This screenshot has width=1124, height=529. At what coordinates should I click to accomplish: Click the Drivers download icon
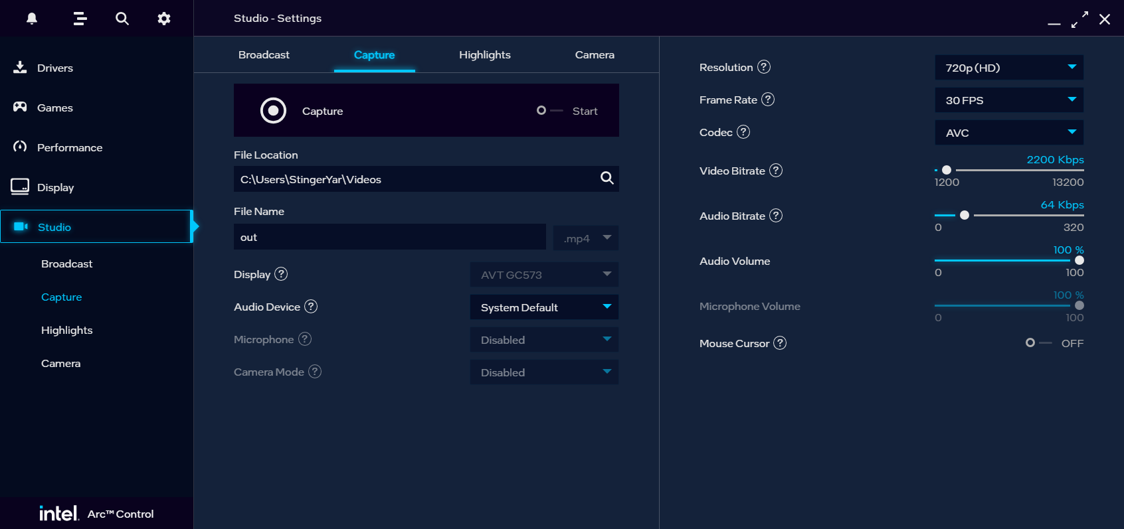tap(20, 68)
